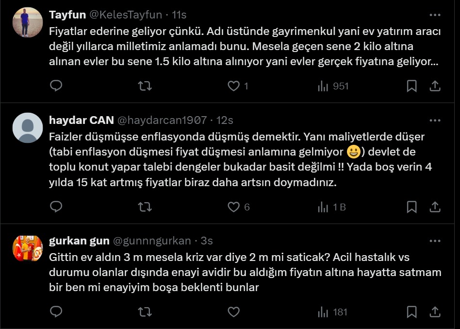Retweet Tayfun's post about gold prices

tap(145, 86)
